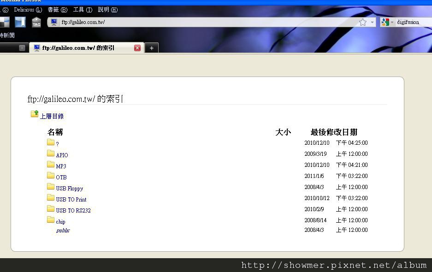Open the USB Floppy folder link
Image resolution: width=432 pixels, height=272 pixels.
(x=70, y=189)
